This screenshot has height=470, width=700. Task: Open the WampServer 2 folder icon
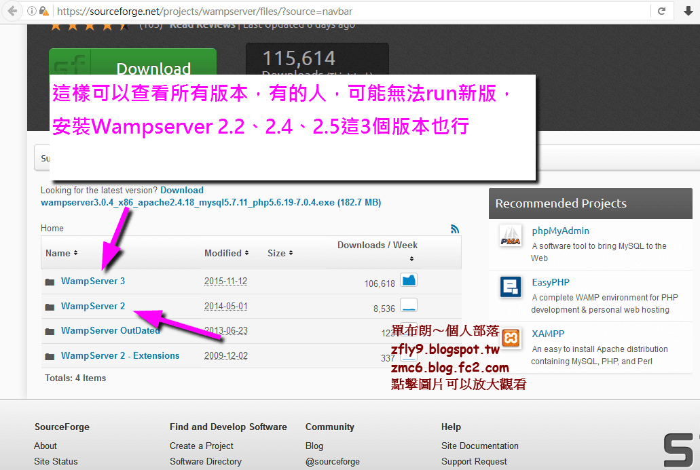pyautogui.click(x=50, y=307)
